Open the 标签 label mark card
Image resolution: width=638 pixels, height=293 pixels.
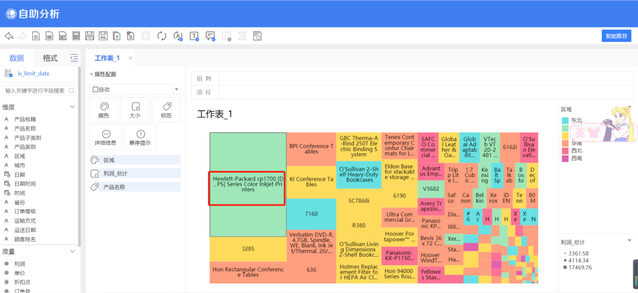pos(166,110)
